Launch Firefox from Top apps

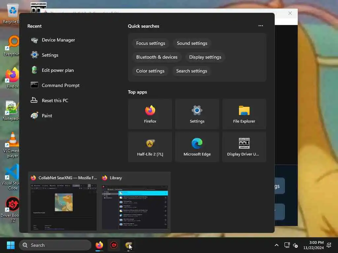click(150, 114)
